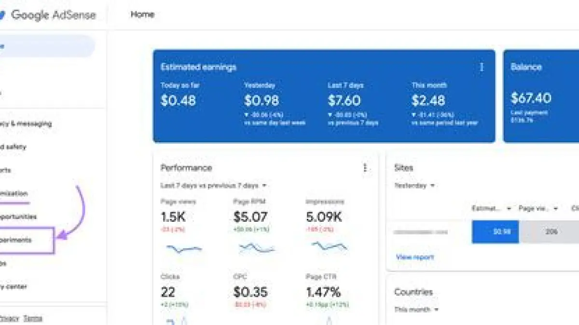This screenshot has width=579, height=325.
Task: Go to Opportunities in the sidebar
Action: pos(19,217)
